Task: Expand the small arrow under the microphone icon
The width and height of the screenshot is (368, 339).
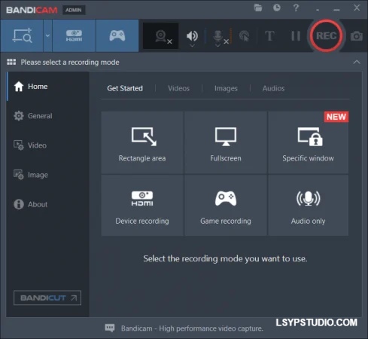Action: point(217,45)
